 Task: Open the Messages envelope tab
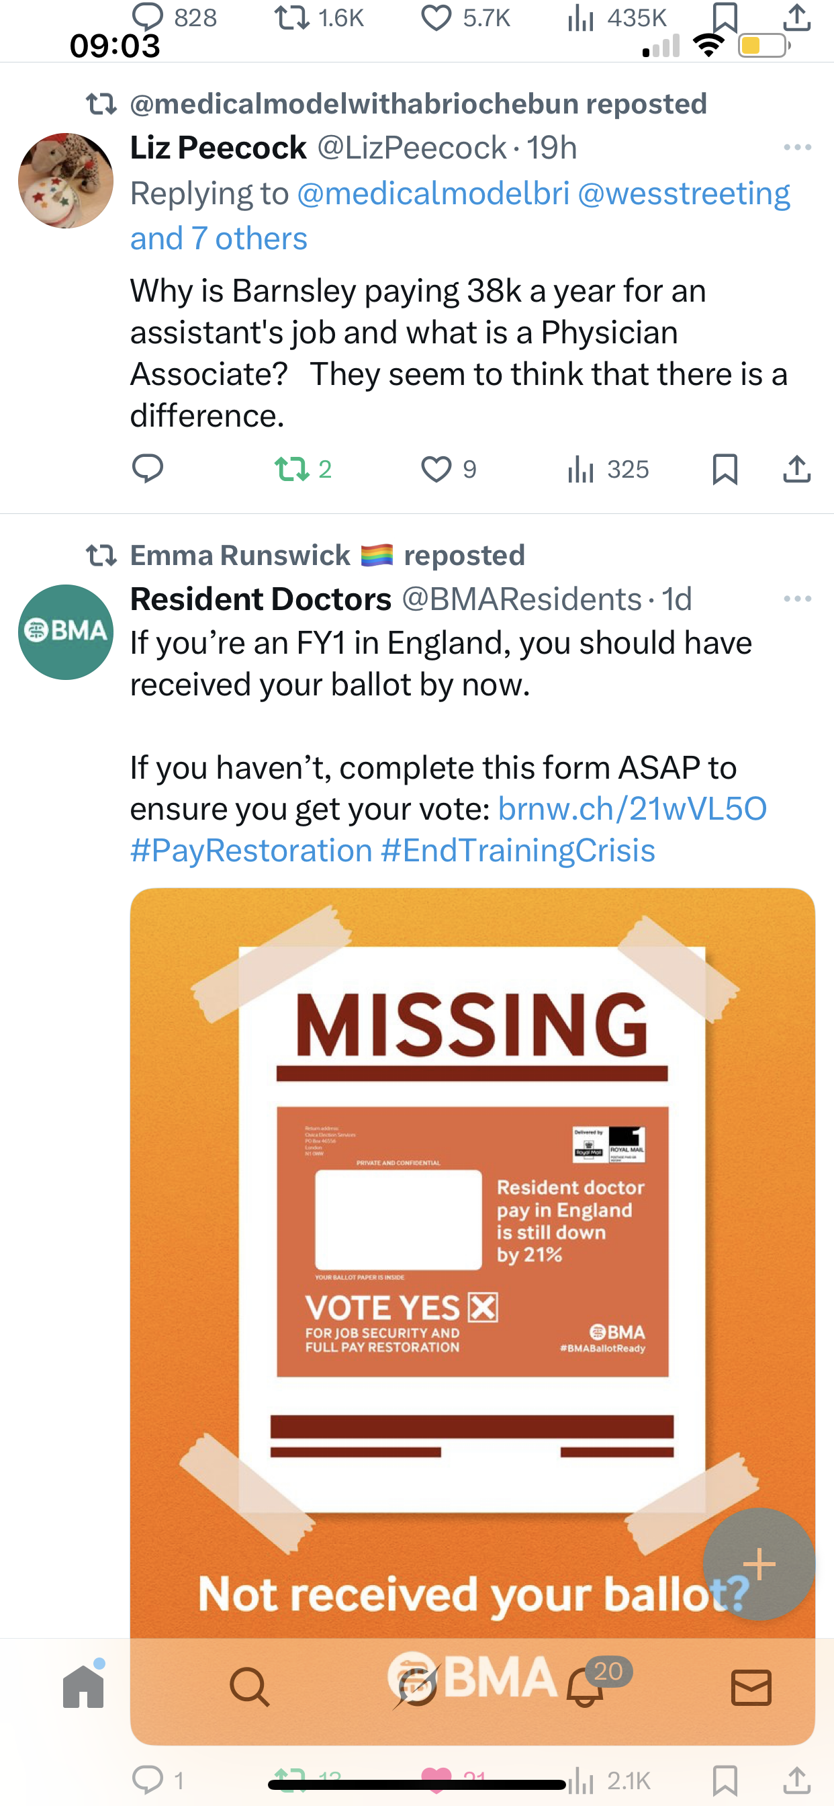coord(751,1687)
